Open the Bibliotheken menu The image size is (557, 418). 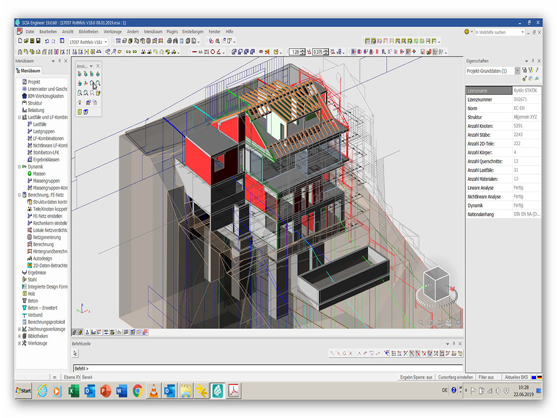(88, 31)
